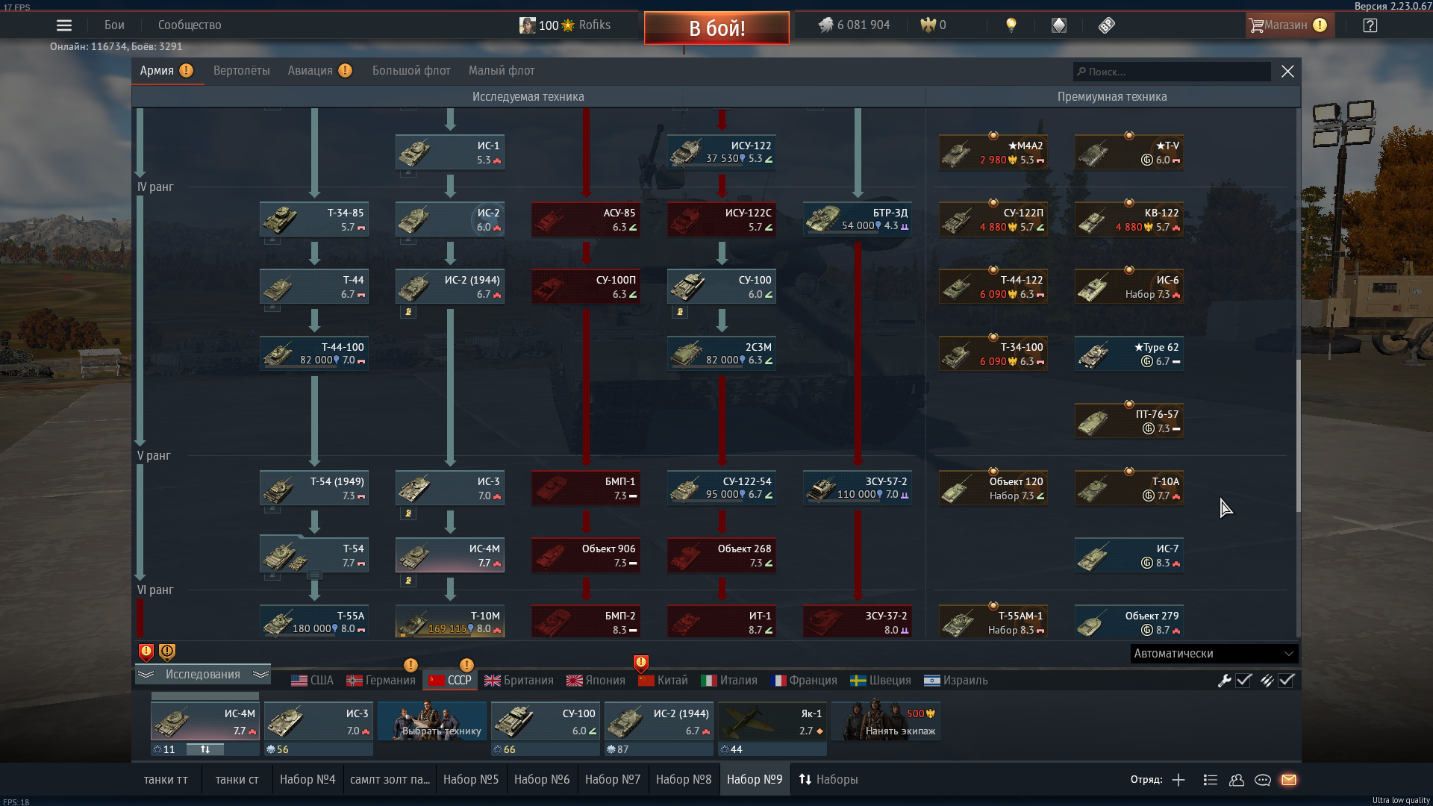Open the Магазин shop button
Screen dimensions: 1433x806
(1289, 25)
